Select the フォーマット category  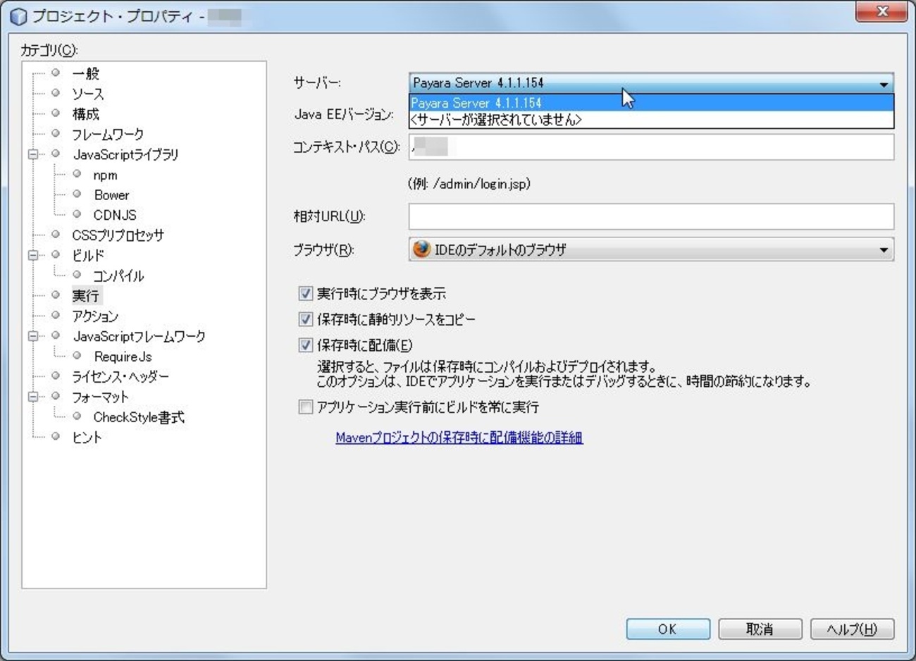(100, 397)
